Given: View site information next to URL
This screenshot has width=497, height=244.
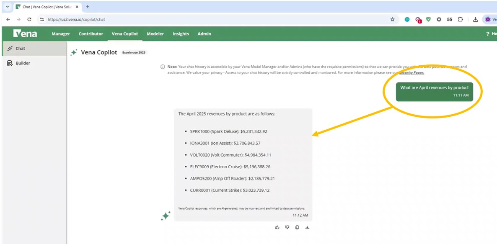Looking at the screenshot, I should 41,19.
